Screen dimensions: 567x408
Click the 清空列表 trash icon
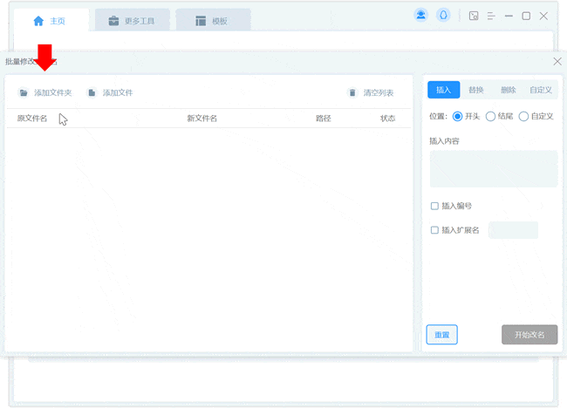tap(352, 92)
